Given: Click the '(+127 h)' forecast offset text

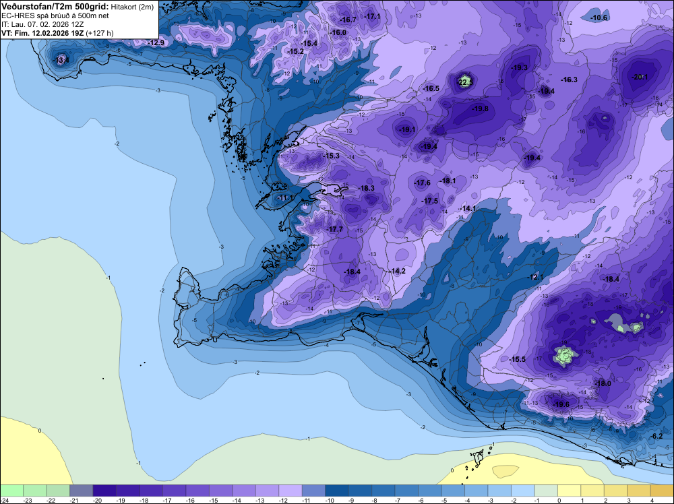Looking at the screenshot, I should 99,33.
